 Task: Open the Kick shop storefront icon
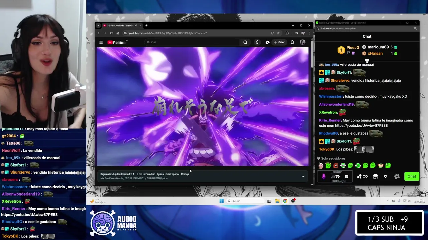tap(375, 176)
